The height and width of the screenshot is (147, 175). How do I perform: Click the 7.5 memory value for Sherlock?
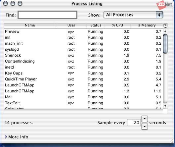click(158, 55)
